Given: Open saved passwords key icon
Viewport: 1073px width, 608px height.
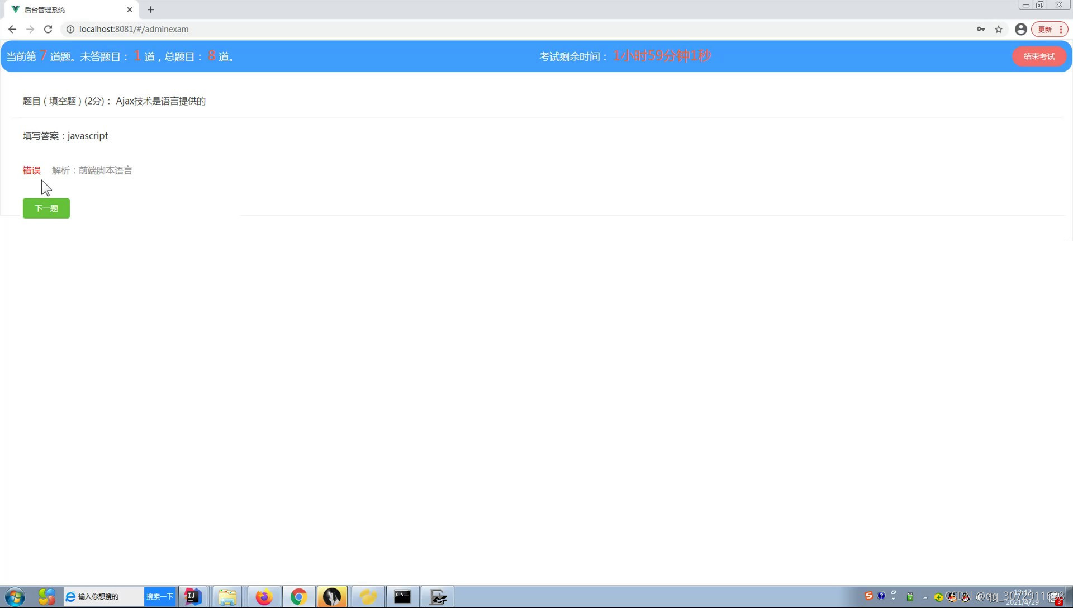Looking at the screenshot, I should [x=981, y=29].
